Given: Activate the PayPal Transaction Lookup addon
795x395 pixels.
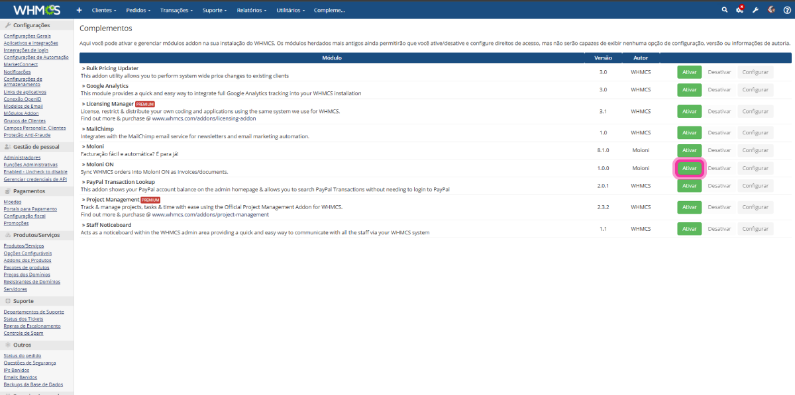Looking at the screenshot, I should (689, 186).
